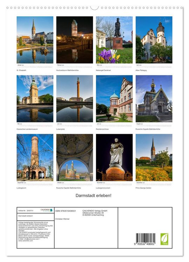Click the 'ISBN 9783516406931' text
This screenshot has width=189, height=262.
(65, 211)
